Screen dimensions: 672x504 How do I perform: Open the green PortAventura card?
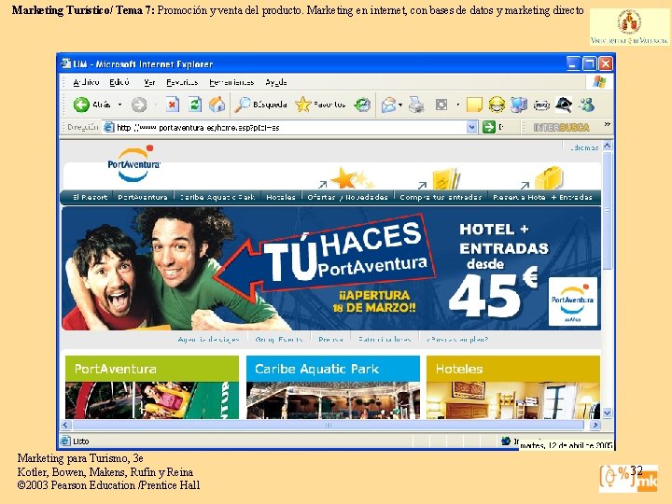[x=152, y=387]
